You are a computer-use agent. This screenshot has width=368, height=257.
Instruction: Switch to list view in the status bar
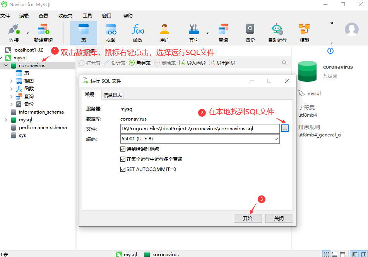(x=335, y=254)
